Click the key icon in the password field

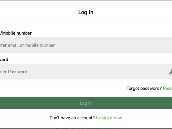[170, 72]
